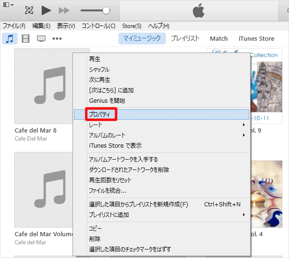
Task: Choose アルバムアートワークを入手する
Action: pyautogui.click(x=162, y=159)
